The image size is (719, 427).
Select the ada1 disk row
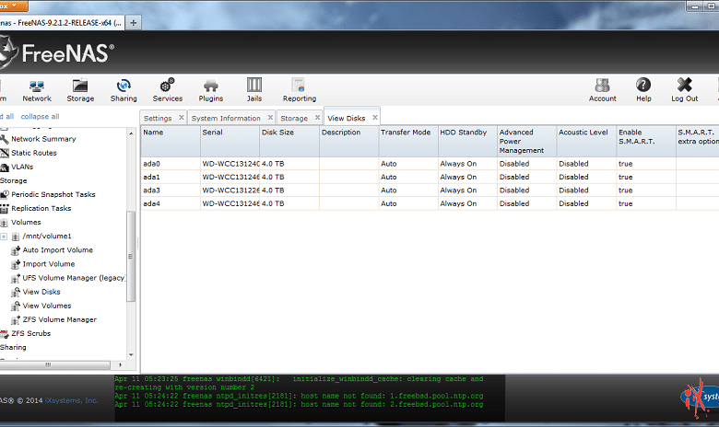point(430,177)
